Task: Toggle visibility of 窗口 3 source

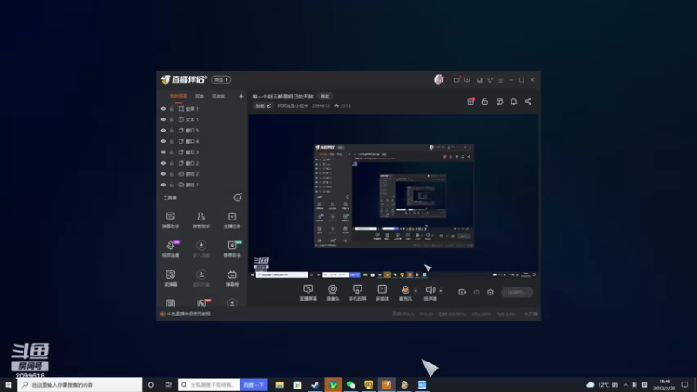Action: pos(163,152)
